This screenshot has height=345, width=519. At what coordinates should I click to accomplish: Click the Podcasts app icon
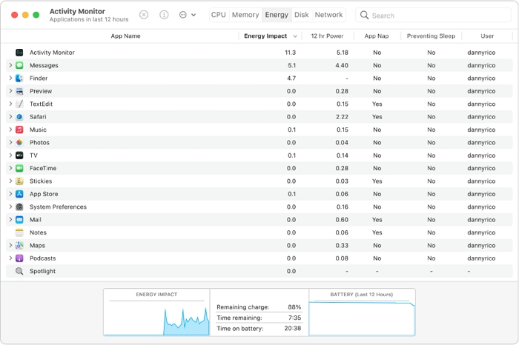[19, 258]
